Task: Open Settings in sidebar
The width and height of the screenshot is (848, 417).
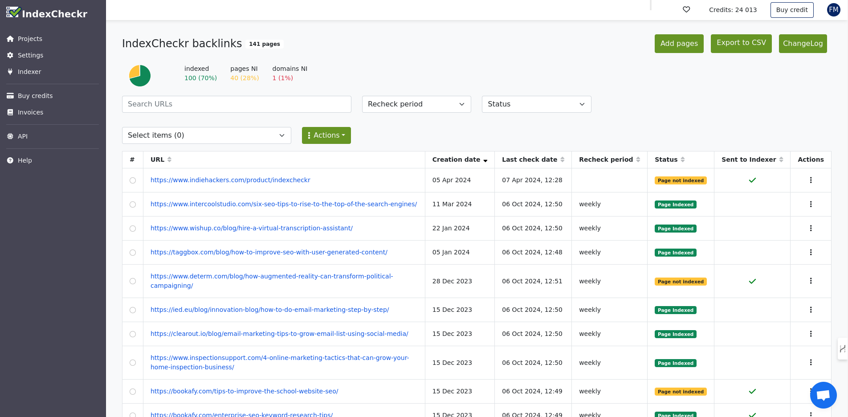Action: pos(30,55)
